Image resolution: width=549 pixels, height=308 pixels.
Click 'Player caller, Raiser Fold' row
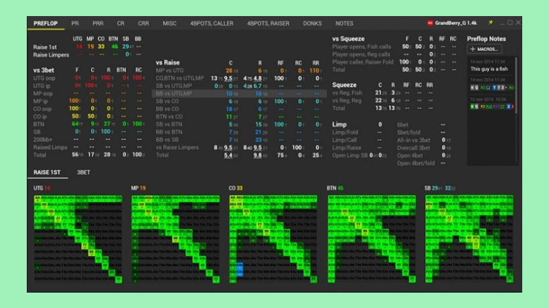[x=394, y=62]
